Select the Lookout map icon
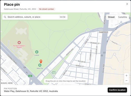 (37, 52)
